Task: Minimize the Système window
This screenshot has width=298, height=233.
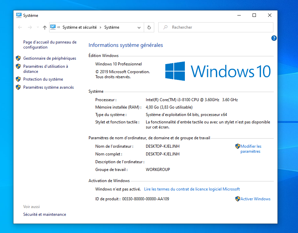Action: [x=239, y=15]
